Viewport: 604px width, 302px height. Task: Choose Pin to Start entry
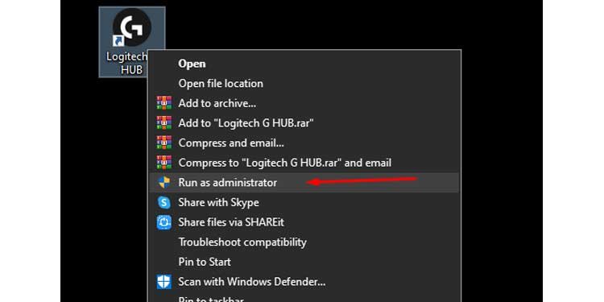[205, 262]
